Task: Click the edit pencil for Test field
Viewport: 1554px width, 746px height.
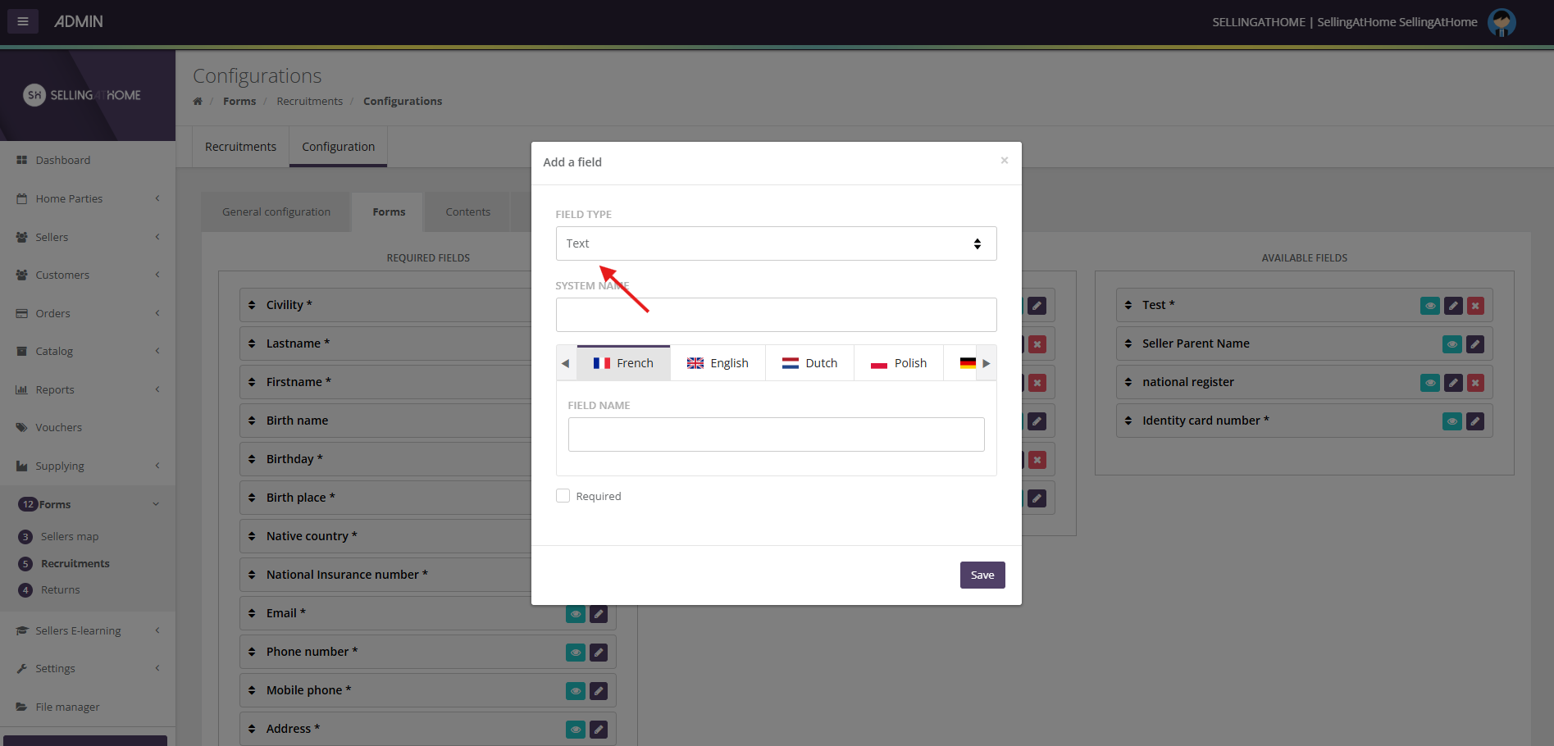Action: tap(1452, 306)
